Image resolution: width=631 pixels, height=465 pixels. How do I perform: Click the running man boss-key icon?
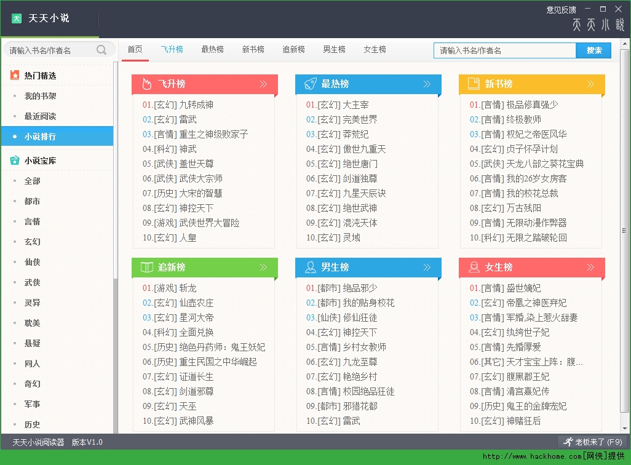coord(568,442)
